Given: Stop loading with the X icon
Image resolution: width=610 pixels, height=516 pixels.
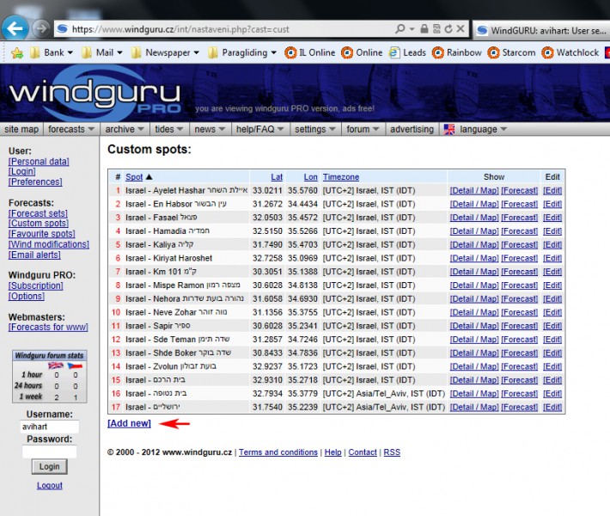Looking at the screenshot, I should [x=461, y=29].
